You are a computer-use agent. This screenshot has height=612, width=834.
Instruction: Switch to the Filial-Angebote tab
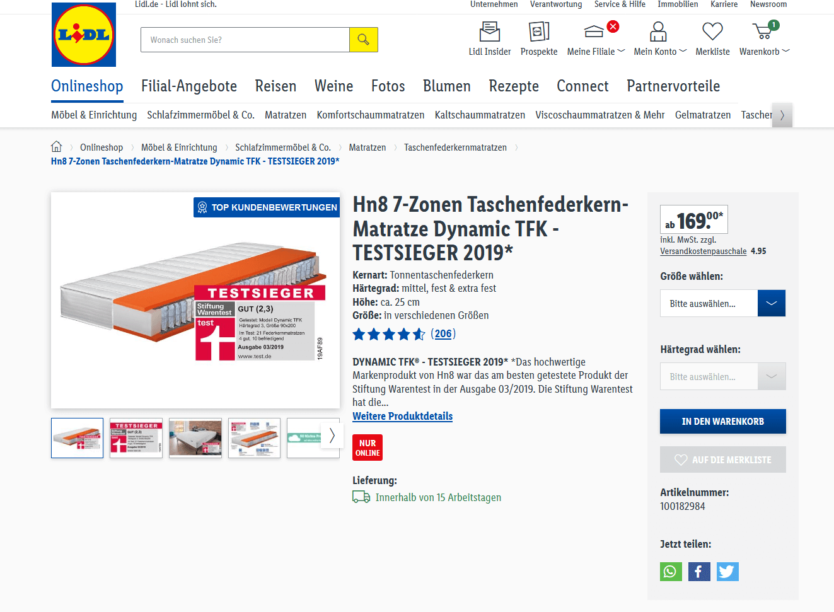pos(189,86)
